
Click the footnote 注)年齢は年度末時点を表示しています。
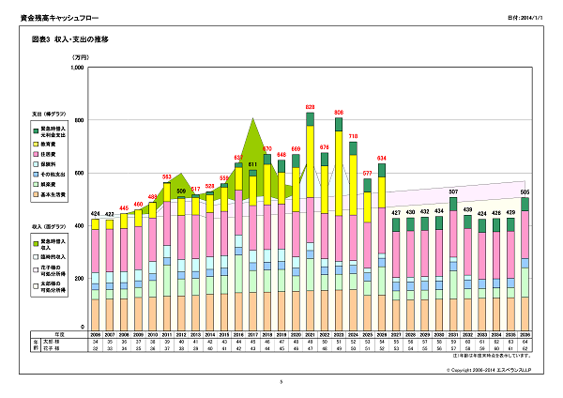(x=492, y=356)
